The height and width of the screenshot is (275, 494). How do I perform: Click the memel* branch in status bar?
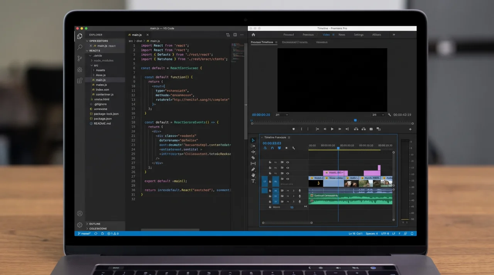(x=84, y=233)
